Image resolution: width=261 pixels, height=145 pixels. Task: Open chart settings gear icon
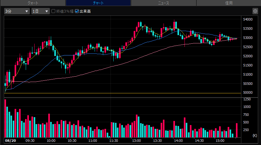click(x=255, y=11)
